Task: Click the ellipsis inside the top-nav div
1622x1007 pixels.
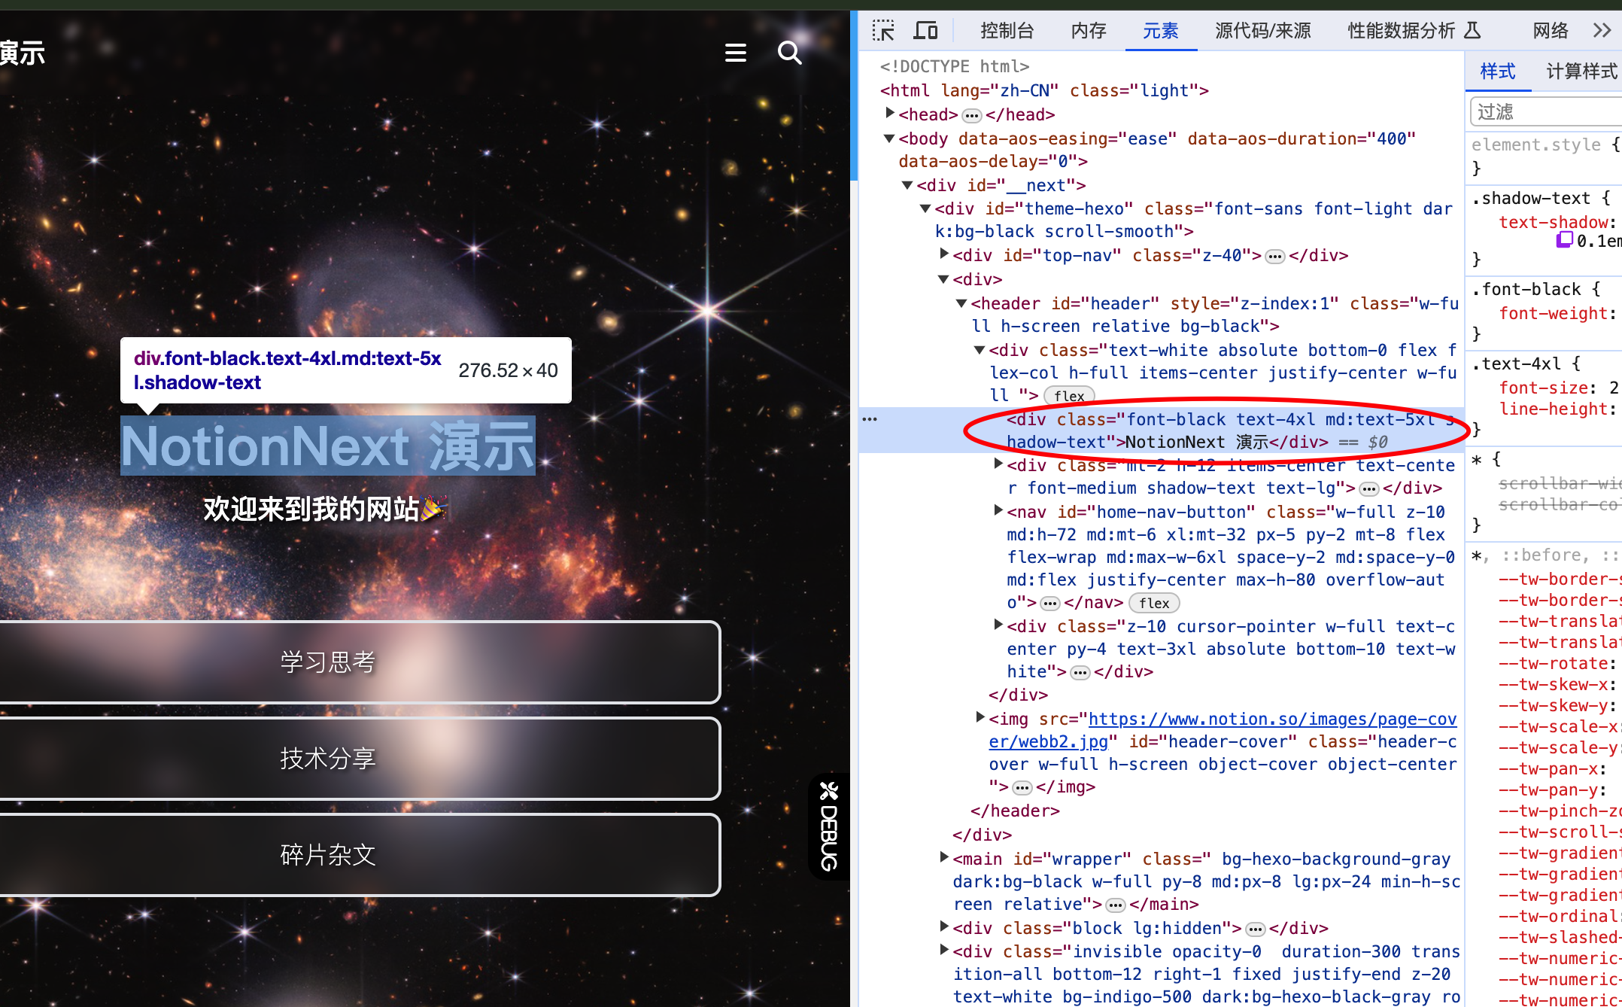Action: pos(1275,257)
